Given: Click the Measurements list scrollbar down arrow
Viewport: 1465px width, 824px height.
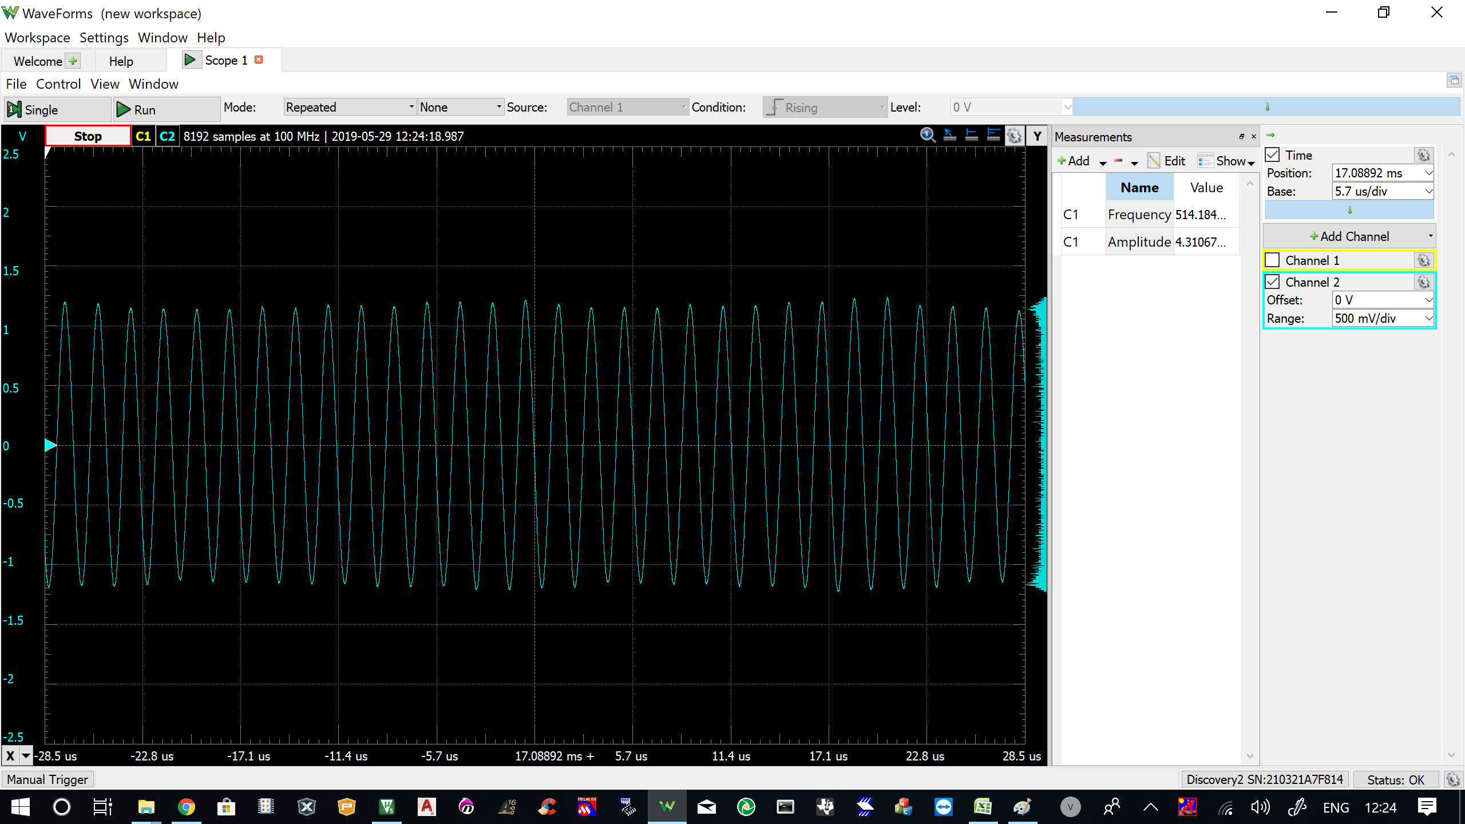Looking at the screenshot, I should 1250,756.
